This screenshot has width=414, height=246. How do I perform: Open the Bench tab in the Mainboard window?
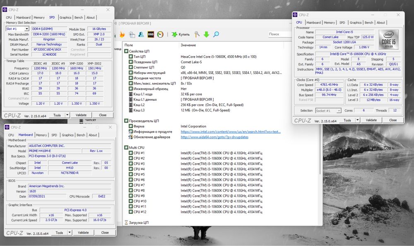click(81, 135)
